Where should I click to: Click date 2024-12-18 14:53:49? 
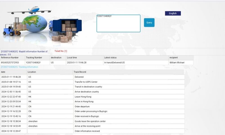(11, 126)
